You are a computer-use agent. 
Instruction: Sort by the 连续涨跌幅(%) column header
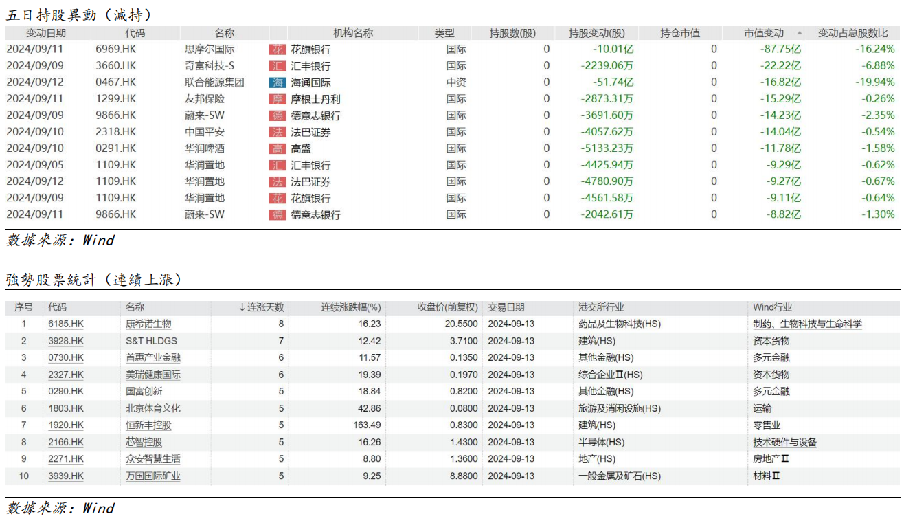pos(351,307)
